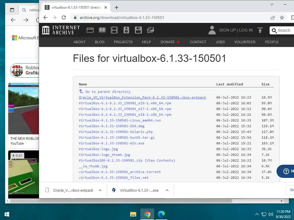Open the Web archive icon

90,30
